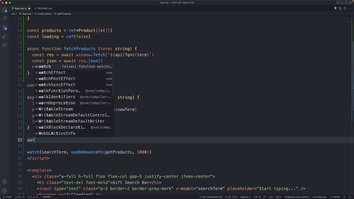Toggle the bottom panel layout icon
The width and height of the screenshot is (354, 199).
tap(342, 2)
